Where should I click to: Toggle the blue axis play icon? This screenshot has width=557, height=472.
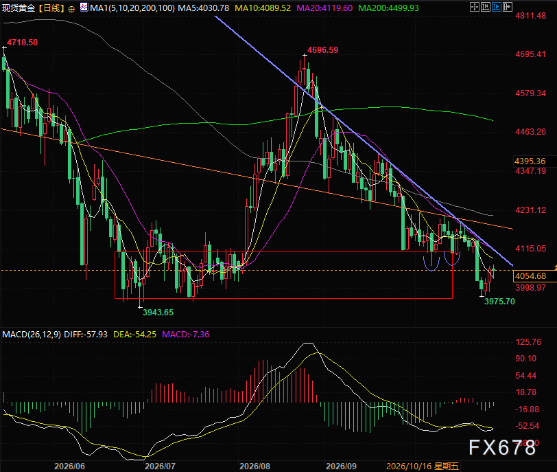point(497,7)
